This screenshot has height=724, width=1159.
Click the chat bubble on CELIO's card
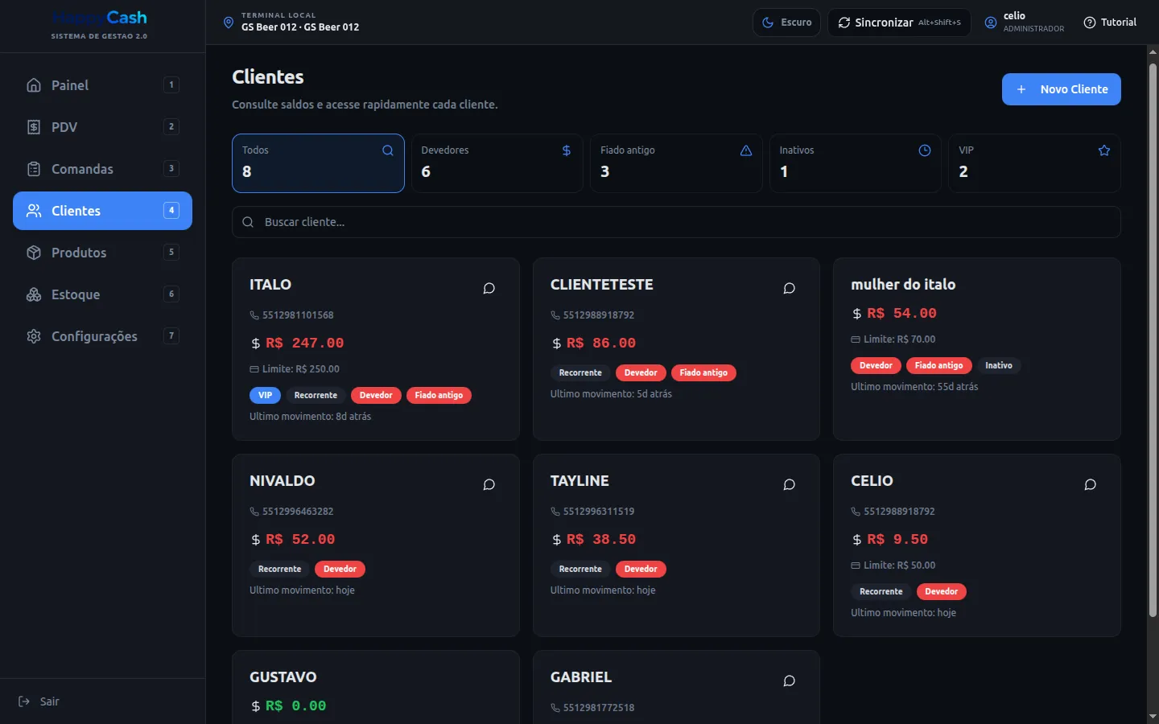click(x=1091, y=484)
